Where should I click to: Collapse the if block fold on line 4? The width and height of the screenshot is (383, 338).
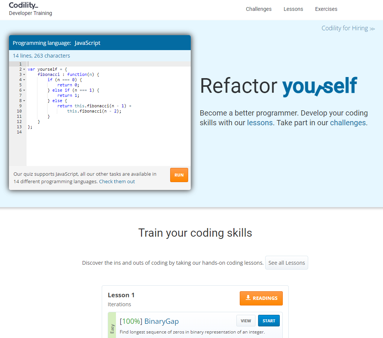coord(24,80)
